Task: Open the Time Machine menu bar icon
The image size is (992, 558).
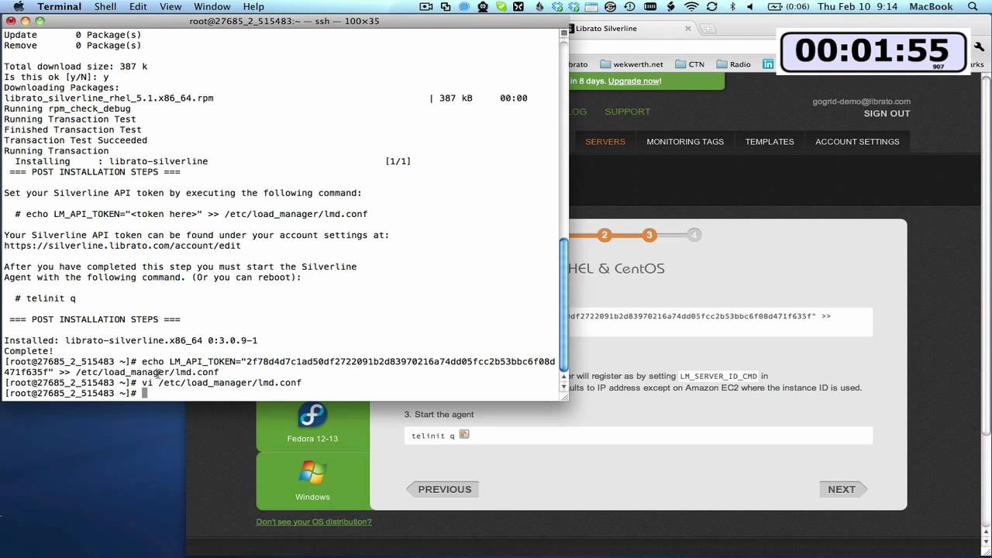Action: pyautogui.click(x=629, y=7)
